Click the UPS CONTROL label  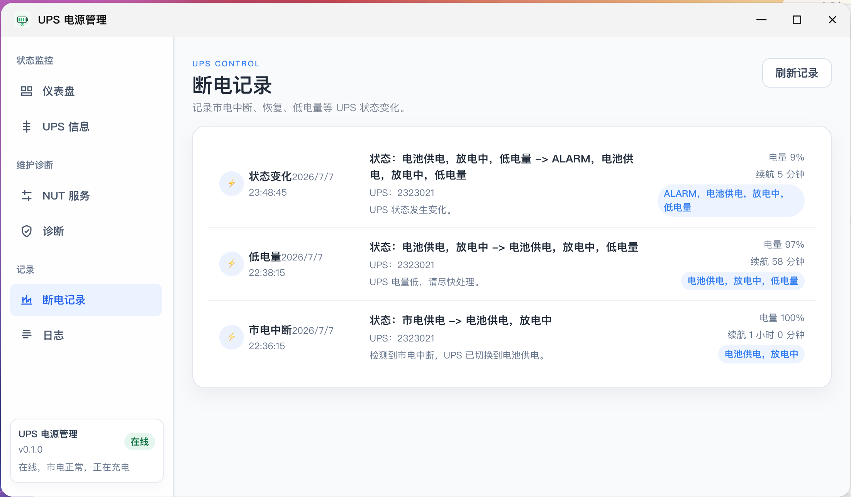tap(226, 64)
